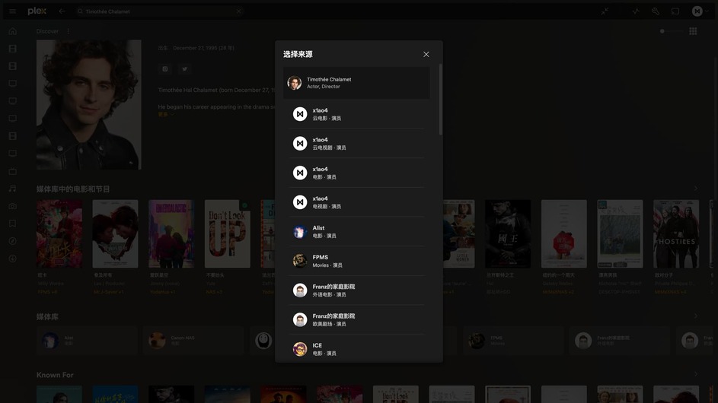This screenshot has height=403, width=718.
Task: Clear the search box text
Action: [238, 11]
